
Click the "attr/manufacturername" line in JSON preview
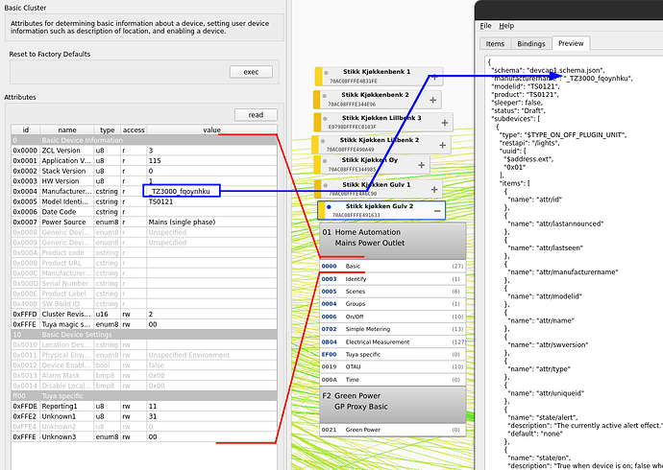(x=563, y=272)
